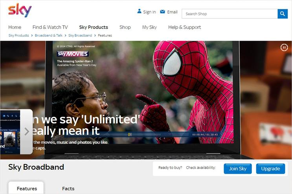Screen dimensions: 292x194
Task: Switch to the Facts tab
Action: click(x=68, y=189)
